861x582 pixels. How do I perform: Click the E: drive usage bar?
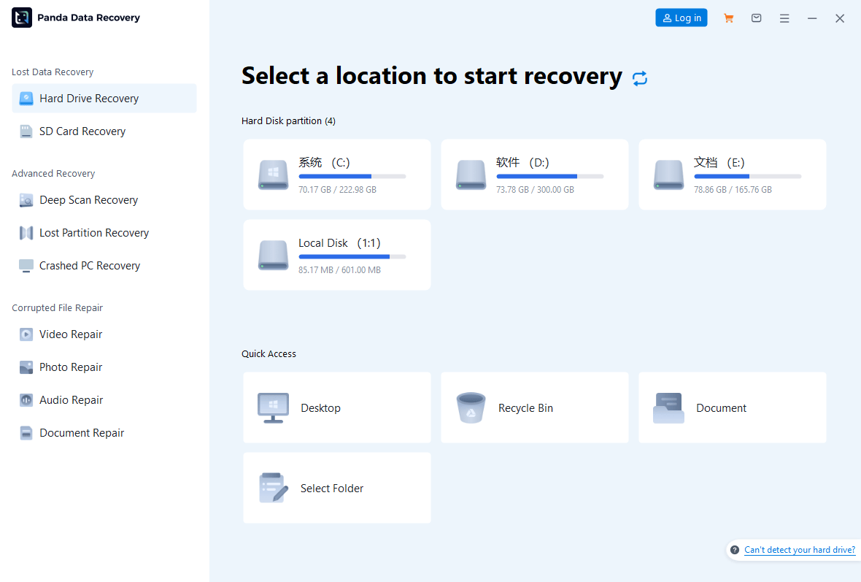(x=747, y=177)
